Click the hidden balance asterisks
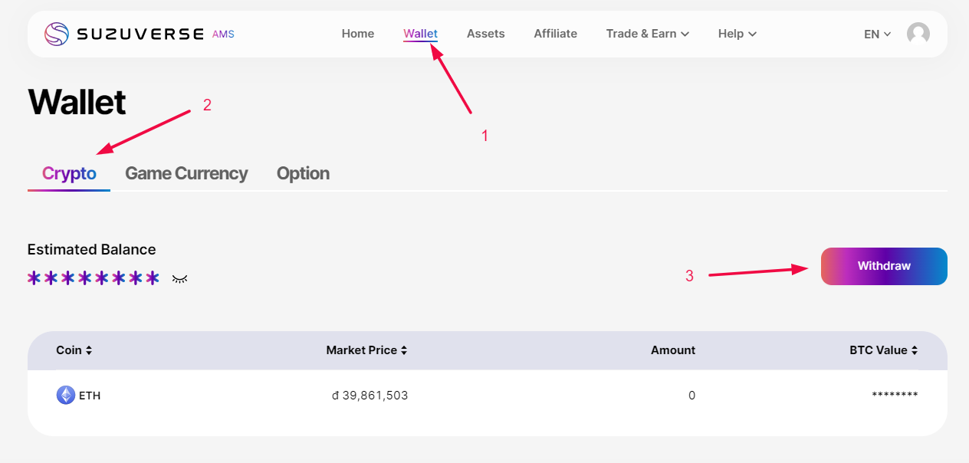The width and height of the screenshot is (969, 463). click(x=94, y=277)
